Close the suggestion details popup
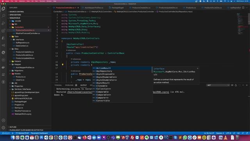 tap(198, 69)
